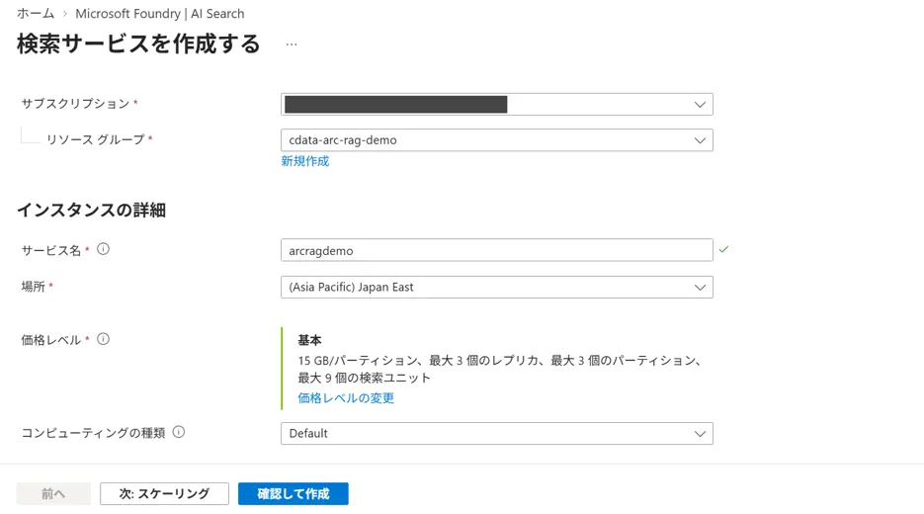This screenshot has height=514, width=924.
Task: Open the page's more options ellipsis
Action: point(292,44)
